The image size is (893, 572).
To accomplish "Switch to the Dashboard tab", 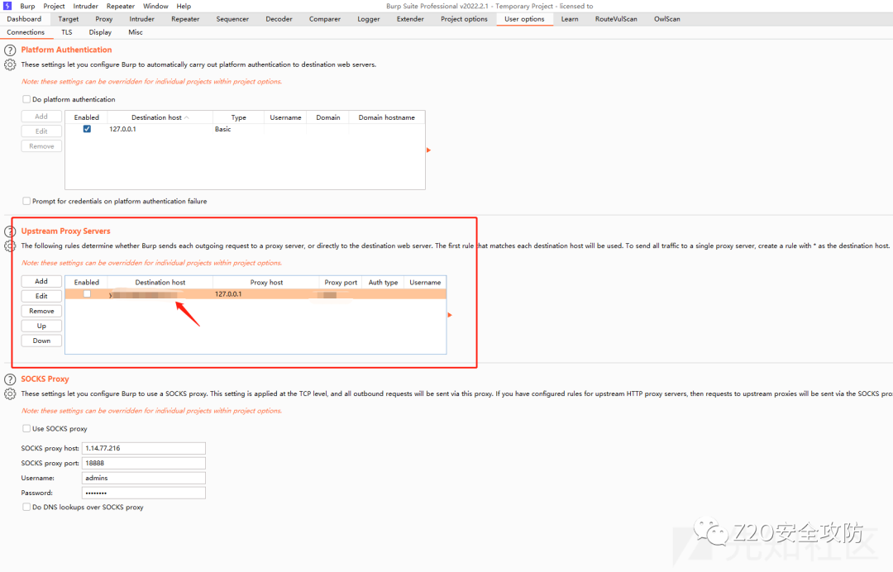I will click(x=24, y=19).
